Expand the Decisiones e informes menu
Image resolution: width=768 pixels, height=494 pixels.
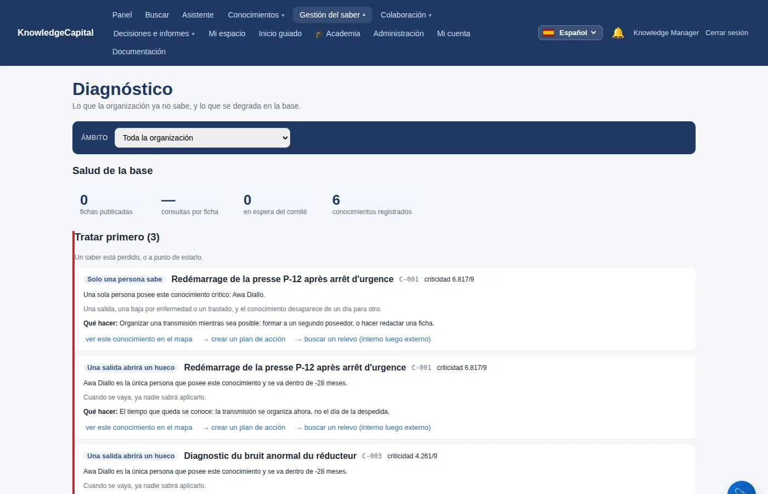(154, 33)
